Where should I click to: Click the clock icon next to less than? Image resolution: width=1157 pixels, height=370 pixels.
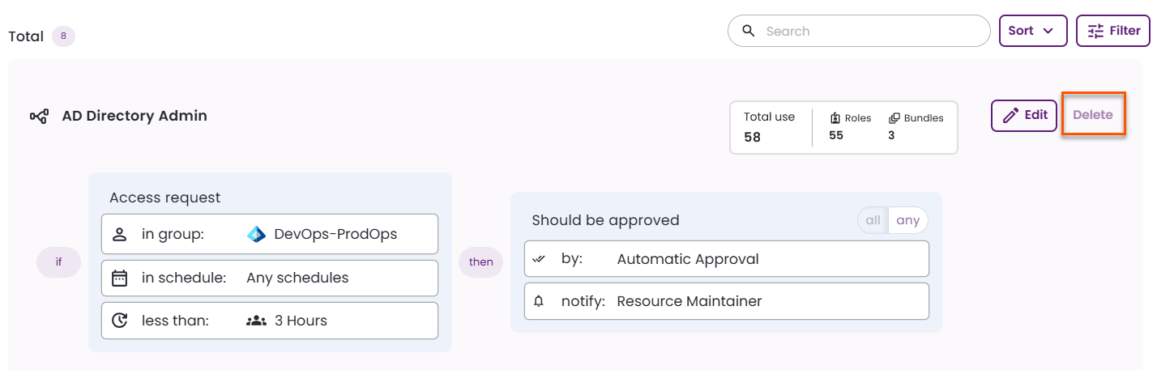(x=120, y=321)
